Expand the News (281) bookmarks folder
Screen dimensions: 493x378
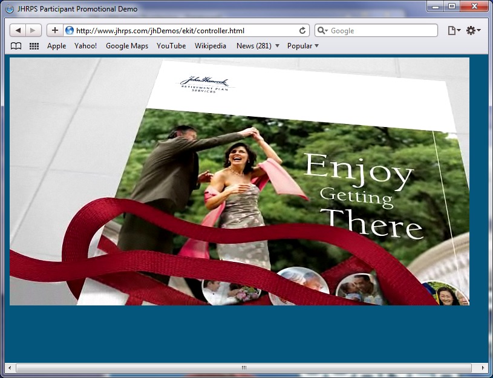tap(258, 46)
